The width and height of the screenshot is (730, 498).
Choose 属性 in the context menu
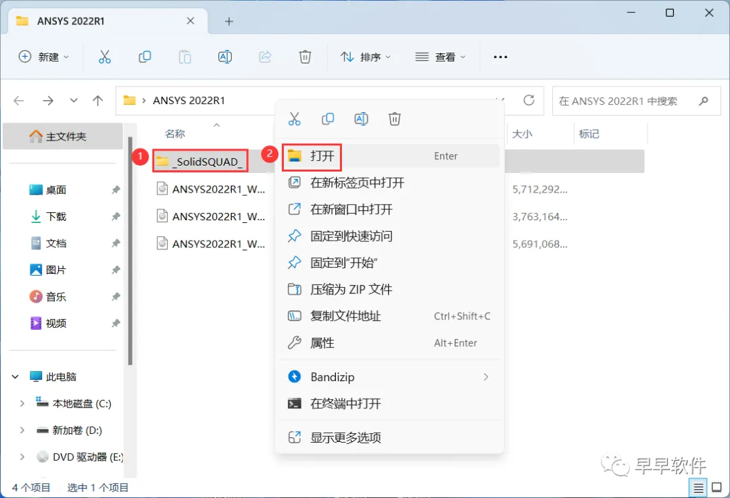tap(390, 343)
